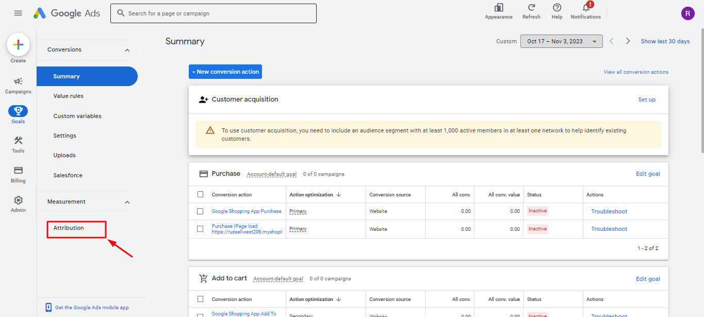The height and width of the screenshot is (317, 704).
Task: Open Attribution under Measurement
Action: (69, 228)
